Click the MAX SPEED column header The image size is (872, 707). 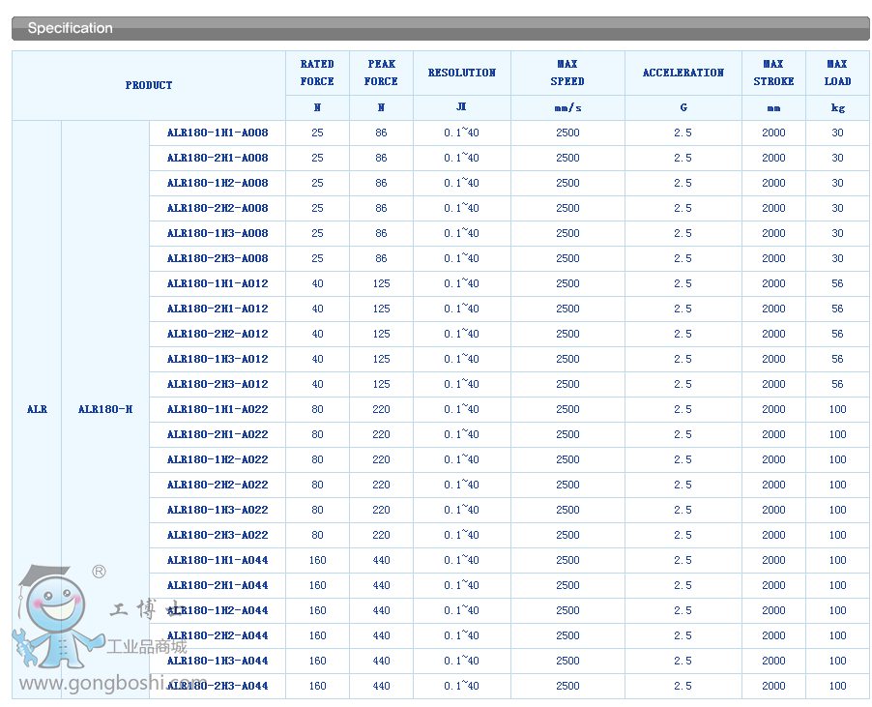[x=567, y=73]
